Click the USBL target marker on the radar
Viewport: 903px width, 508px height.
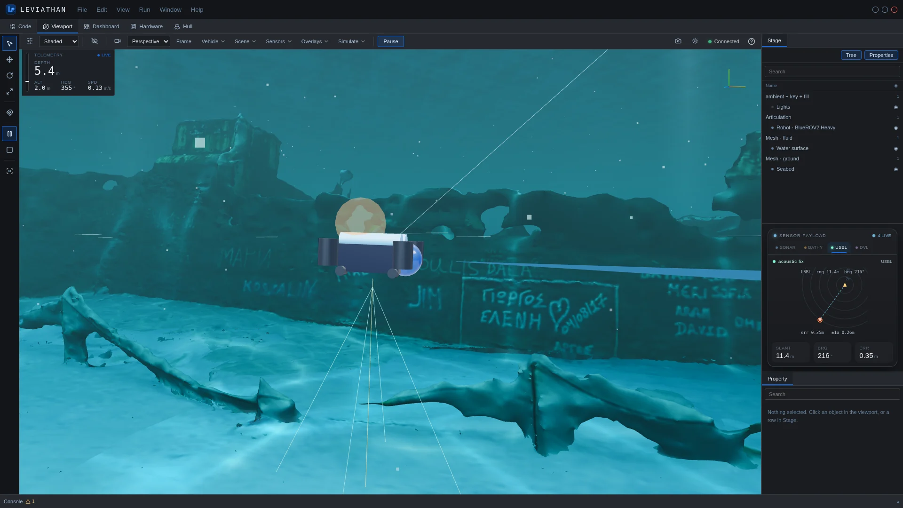(x=820, y=320)
